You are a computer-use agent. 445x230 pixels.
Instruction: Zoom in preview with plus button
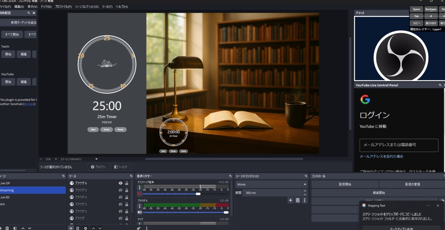56,159
